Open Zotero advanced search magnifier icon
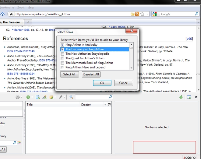The image size is (201, 159). tap(71, 97)
